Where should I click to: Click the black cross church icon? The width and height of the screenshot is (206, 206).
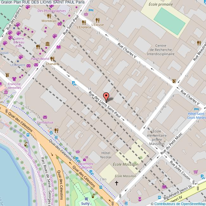click(x=117, y=183)
